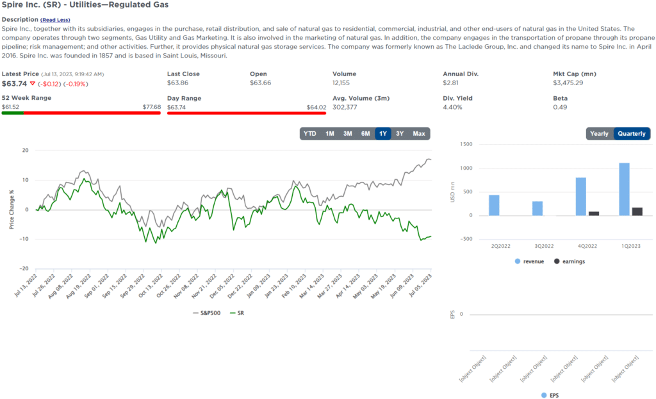656x399 pixels.
Task: Click the 2Q2022 revenue bar
Action: (x=494, y=206)
